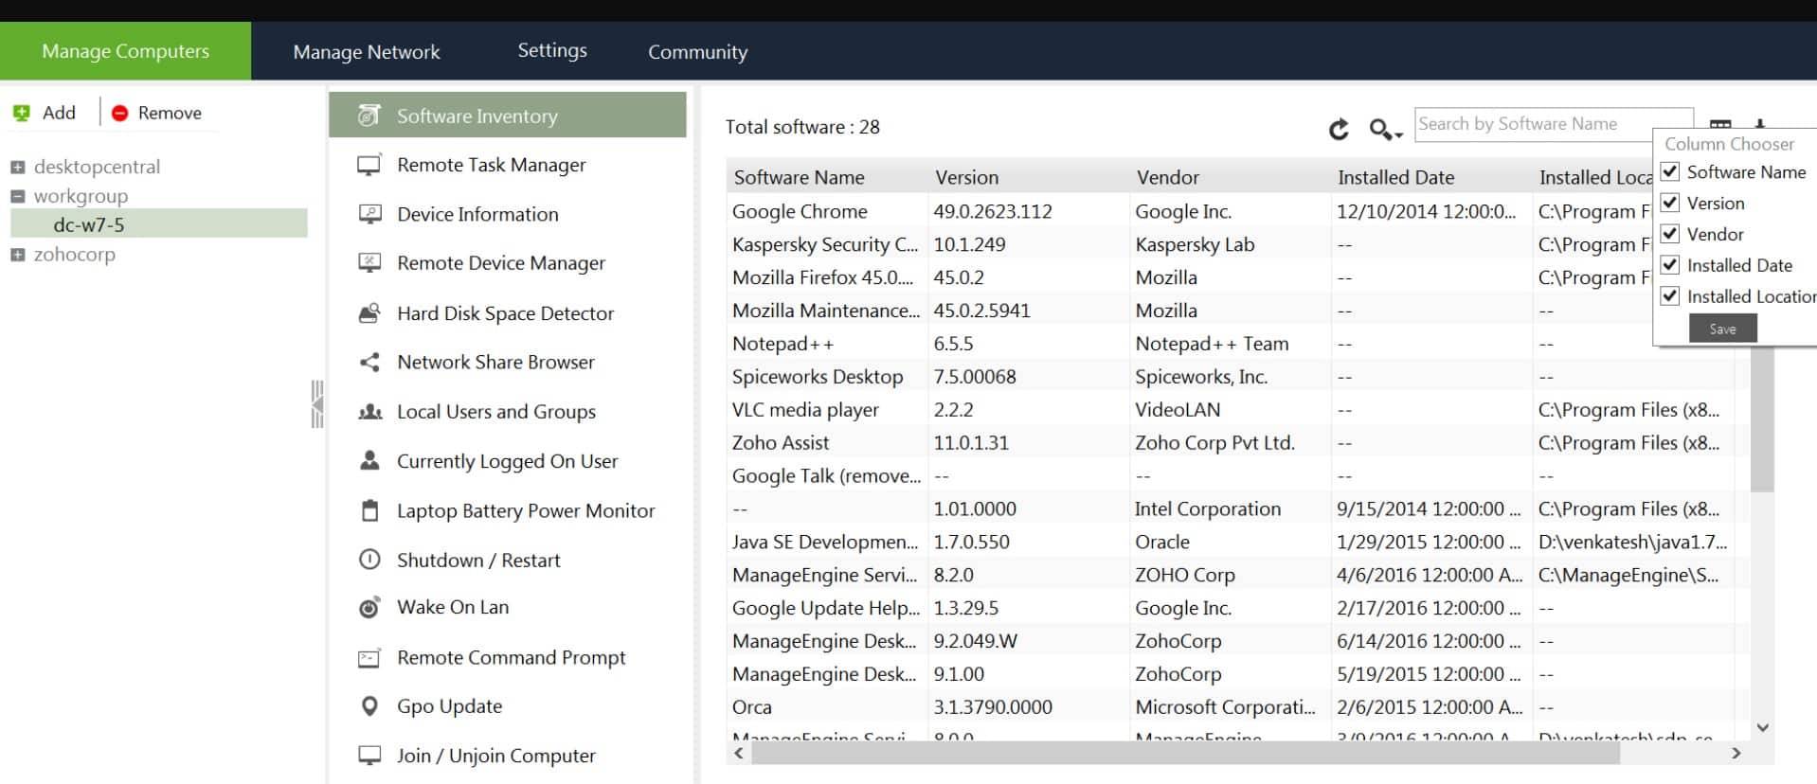Click the green Add computer icon

click(21, 113)
